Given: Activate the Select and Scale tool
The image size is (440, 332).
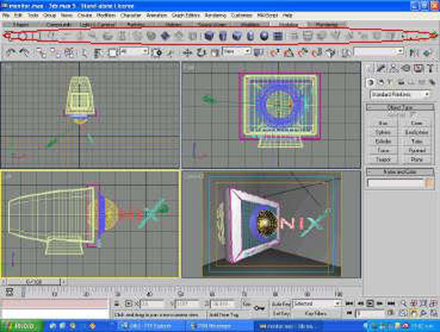Looking at the screenshot, I should point(215,53).
